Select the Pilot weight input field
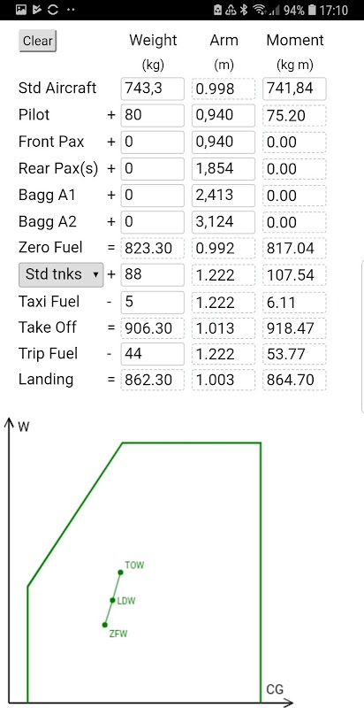 (152, 116)
